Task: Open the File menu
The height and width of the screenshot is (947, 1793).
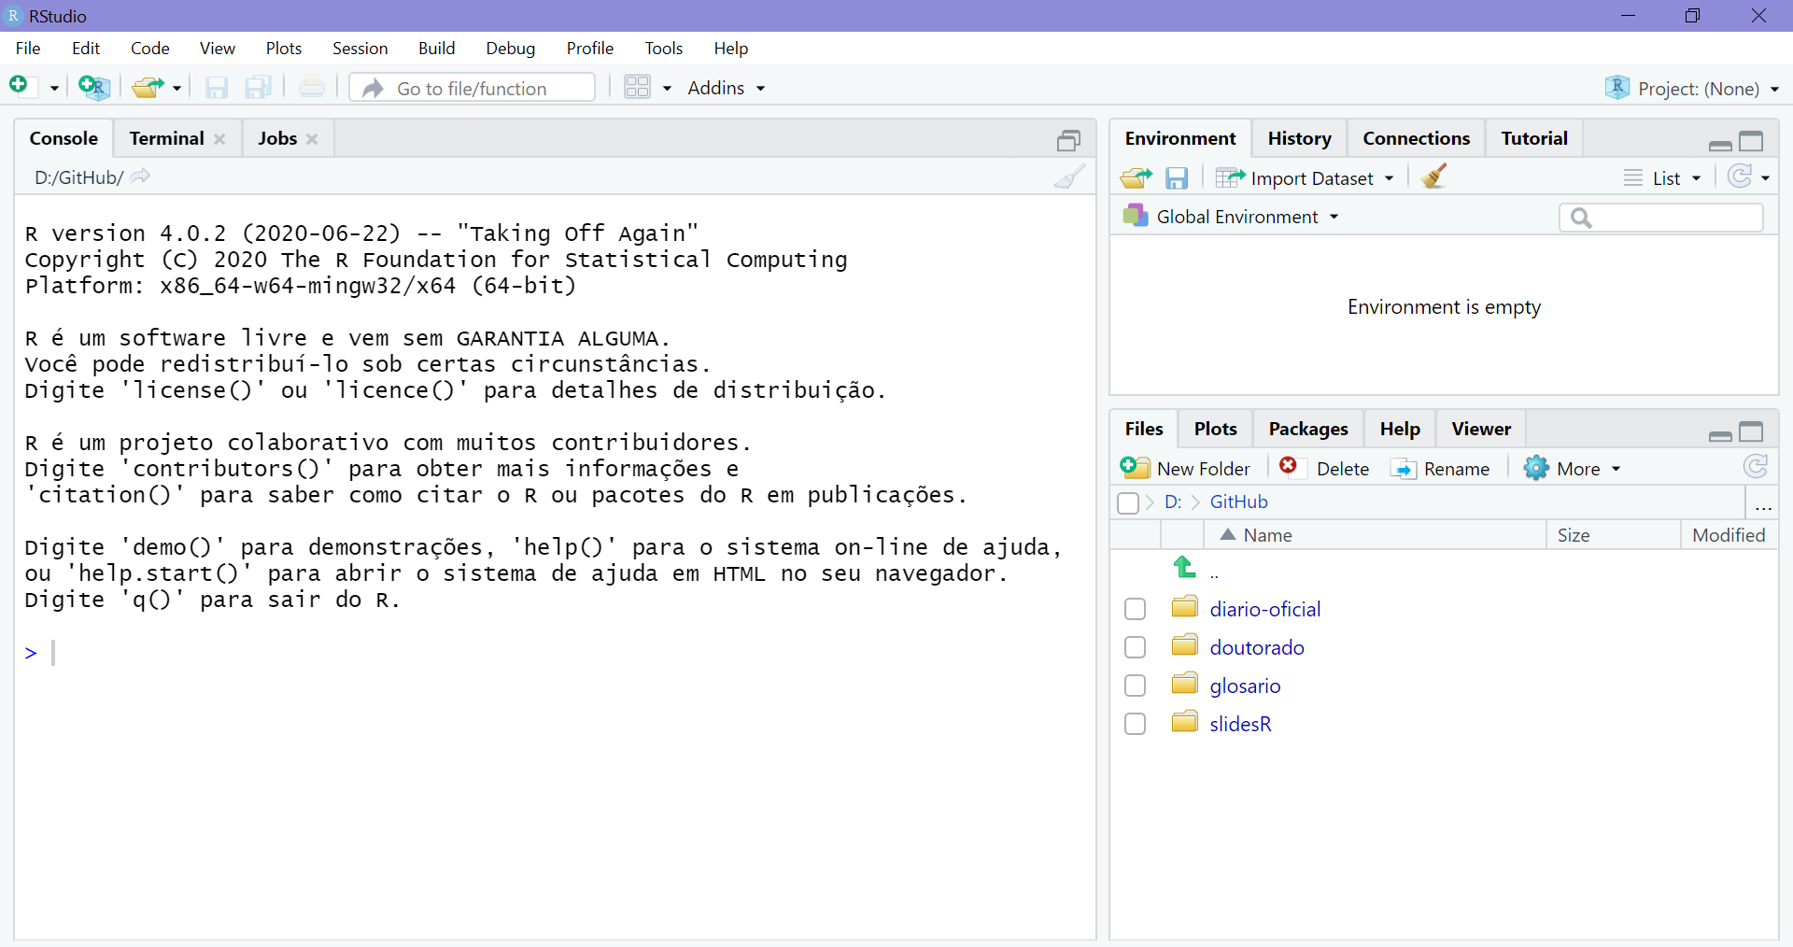Action: [x=28, y=48]
